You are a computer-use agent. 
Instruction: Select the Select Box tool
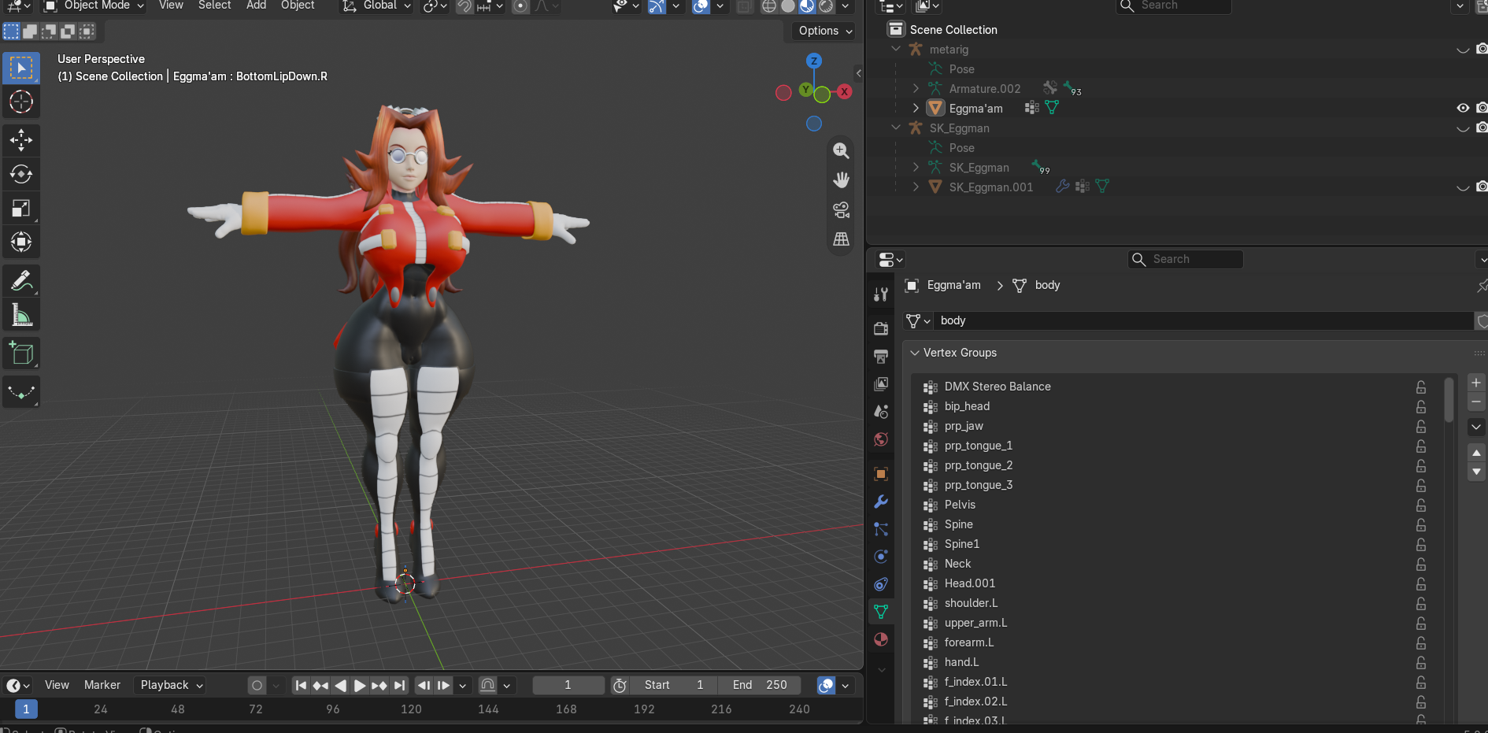[21, 68]
